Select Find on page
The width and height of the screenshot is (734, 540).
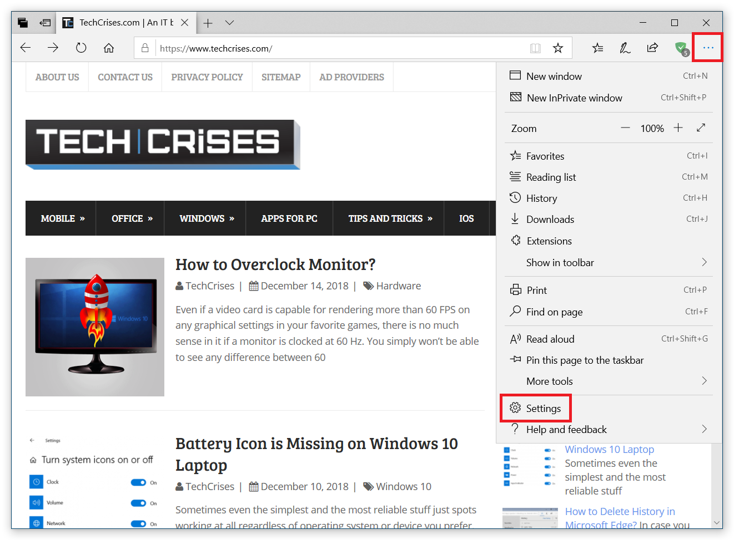pos(609,312)
